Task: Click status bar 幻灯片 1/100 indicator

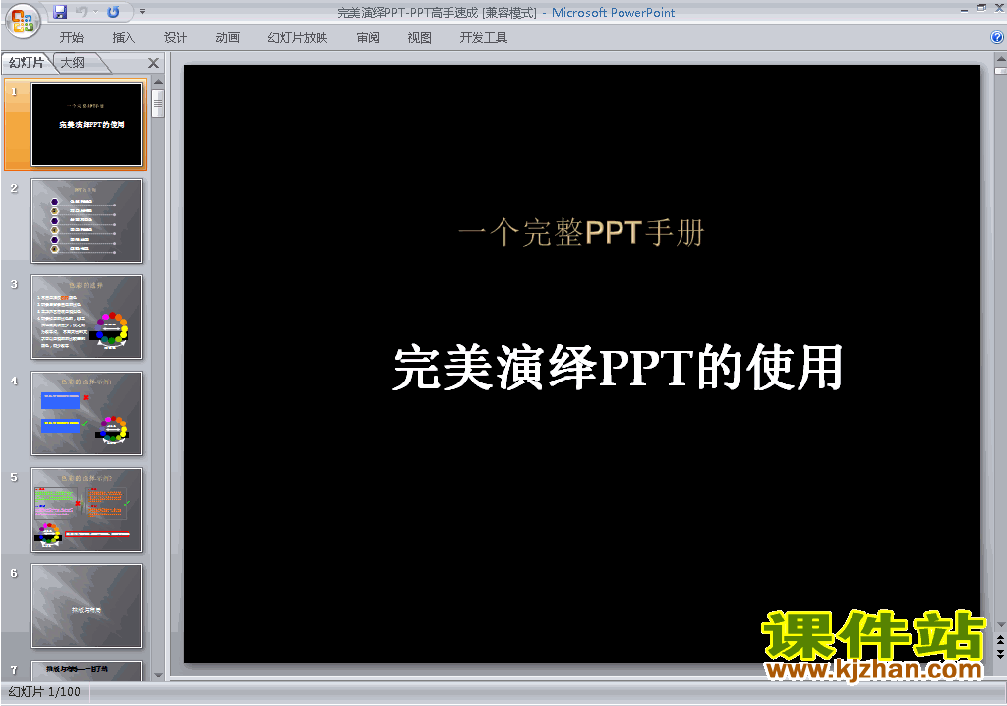Action: [x=44, y=692]
